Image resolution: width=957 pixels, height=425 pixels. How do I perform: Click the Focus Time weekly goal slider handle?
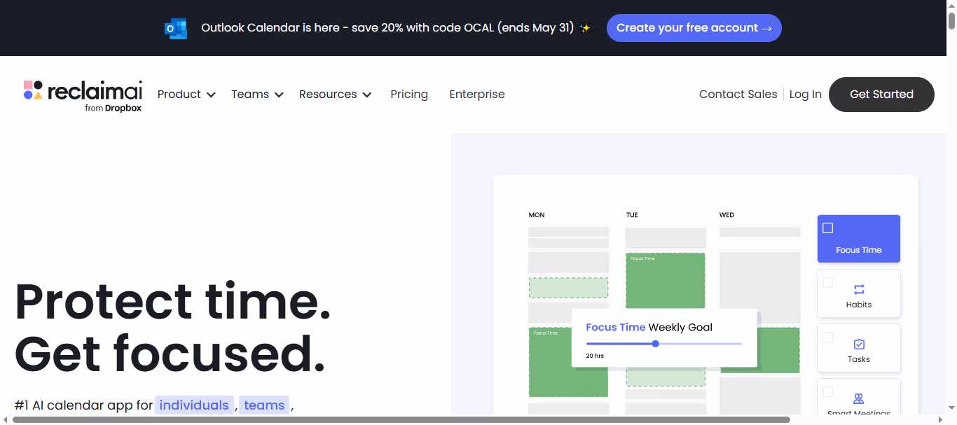[x=655, y=344]
